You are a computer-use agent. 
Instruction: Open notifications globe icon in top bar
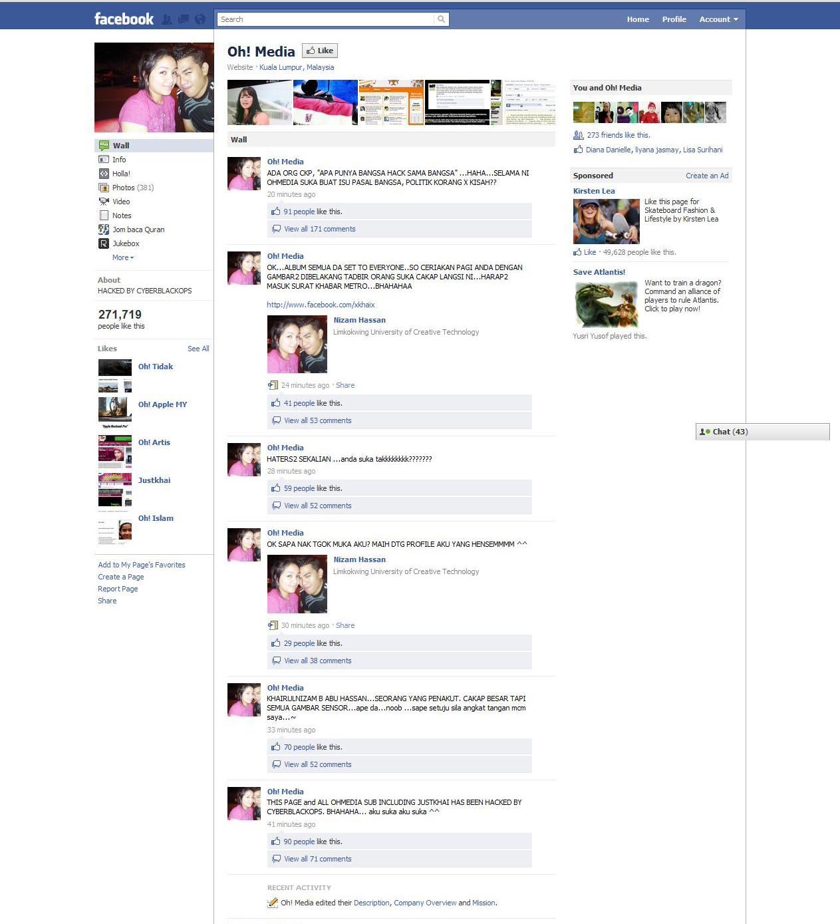(200, 19)
